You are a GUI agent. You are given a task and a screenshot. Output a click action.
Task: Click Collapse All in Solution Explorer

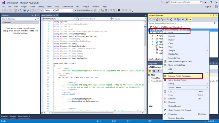click(175, 20)
